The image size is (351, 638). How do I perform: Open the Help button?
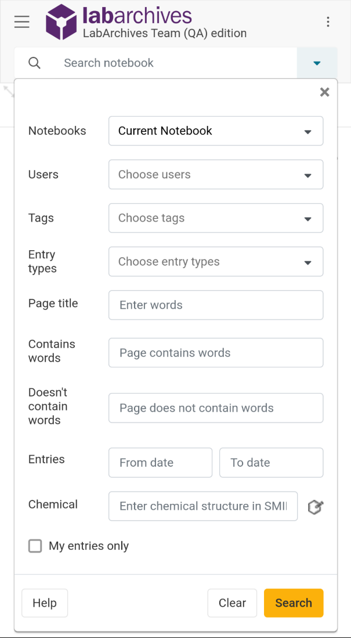coord(45,603)
